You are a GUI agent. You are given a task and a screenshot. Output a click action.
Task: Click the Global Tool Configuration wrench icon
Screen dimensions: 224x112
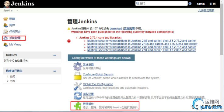tap(78, 86)
